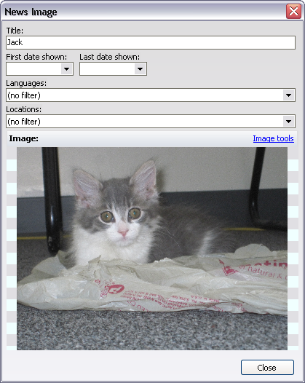Select the kitten image preview

(152, 248)
